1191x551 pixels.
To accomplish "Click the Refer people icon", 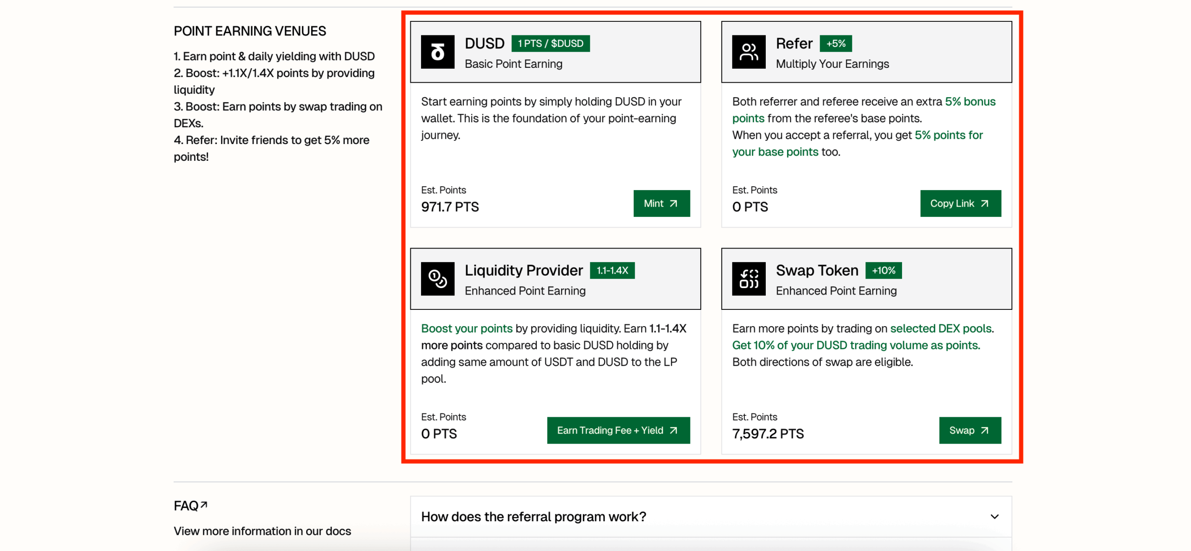I will point(749,52).
